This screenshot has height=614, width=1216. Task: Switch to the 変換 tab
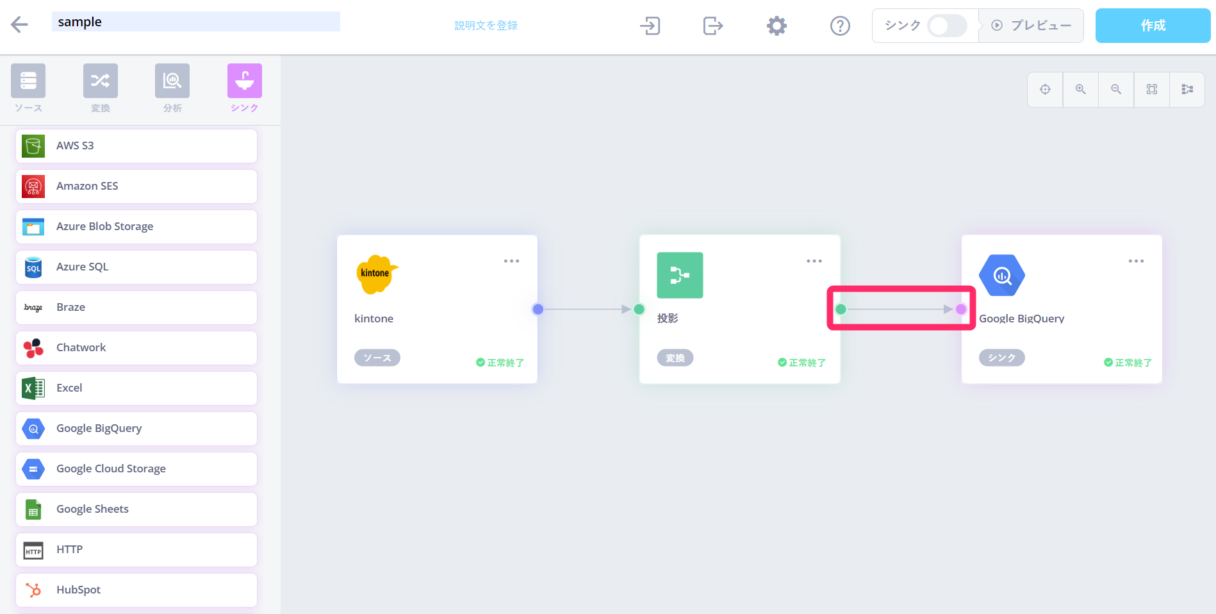tap(100, 88)
